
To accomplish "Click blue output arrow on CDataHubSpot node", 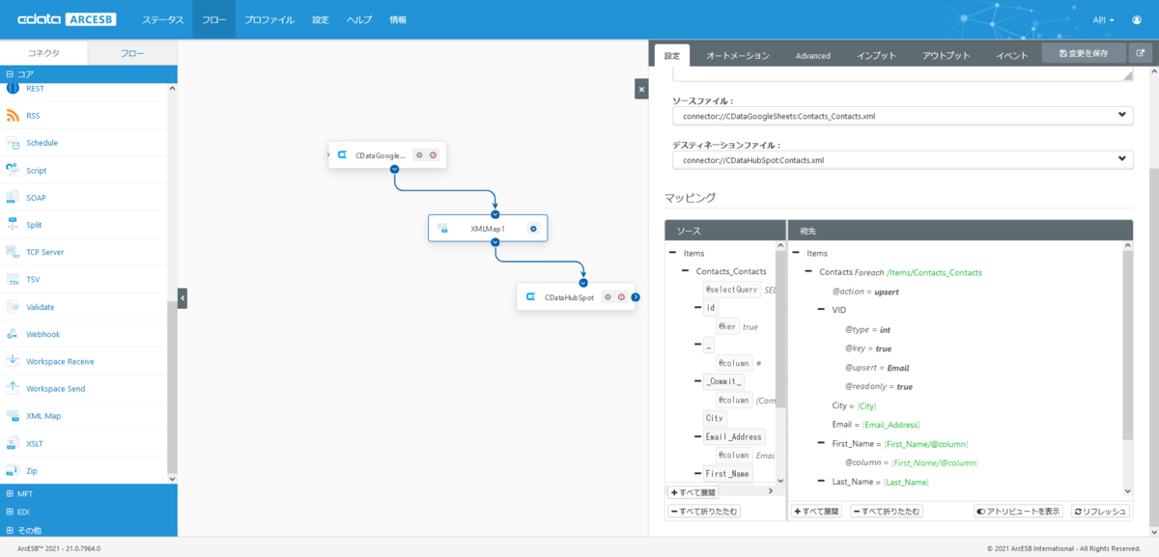I will pos(636,297).
